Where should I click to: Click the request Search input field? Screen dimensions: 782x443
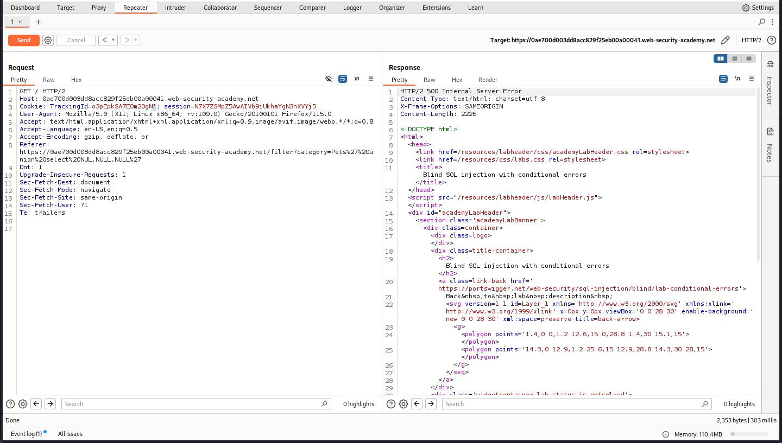point(196,404)
